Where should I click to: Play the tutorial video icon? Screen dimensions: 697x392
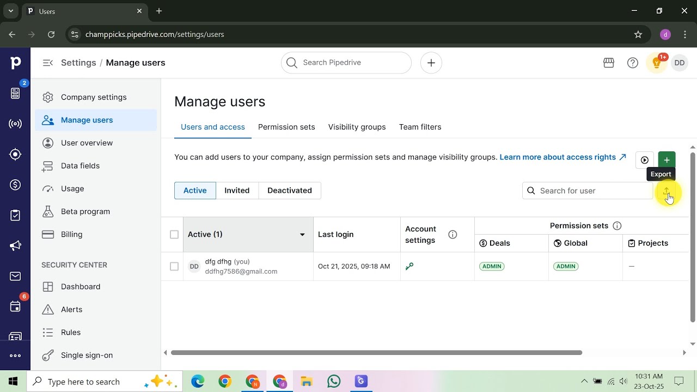click(x=645, y=160)
